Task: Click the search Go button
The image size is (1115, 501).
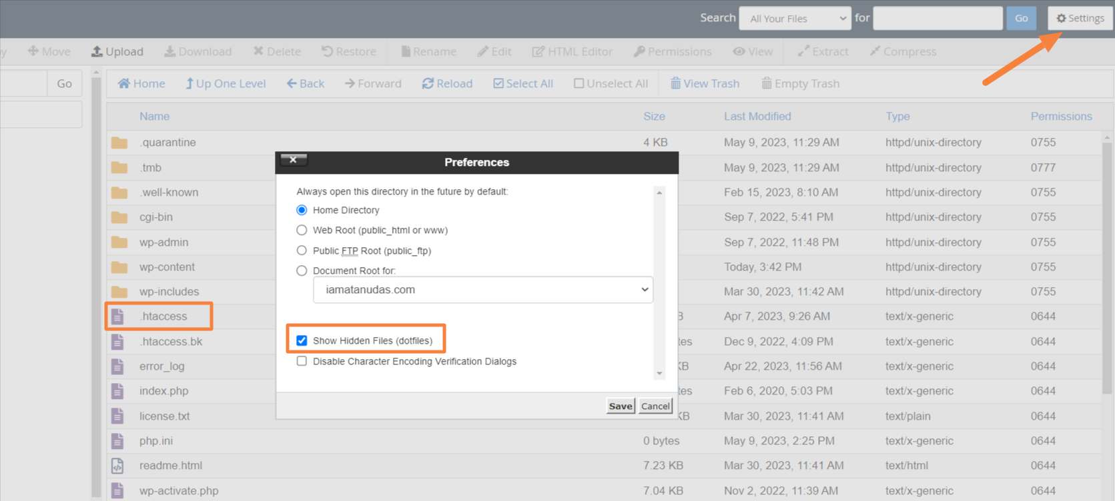Action: tap(1021, 18)
